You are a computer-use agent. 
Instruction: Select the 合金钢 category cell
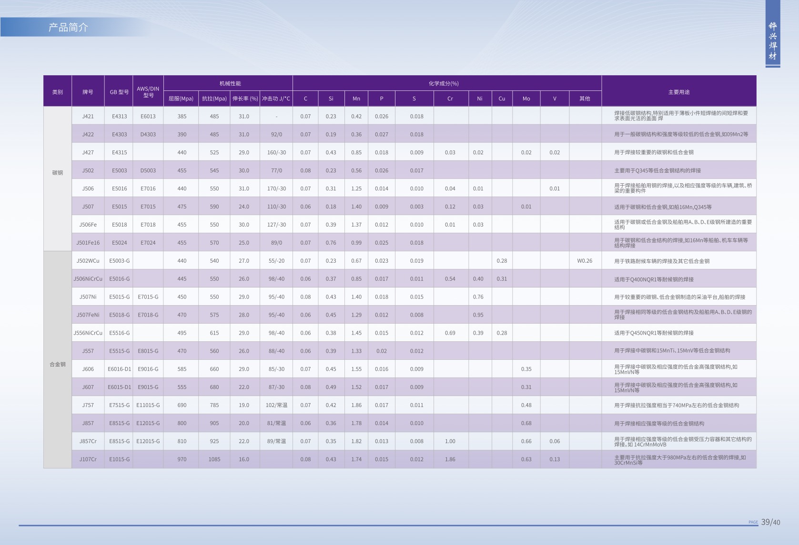(x=58, y=364)
